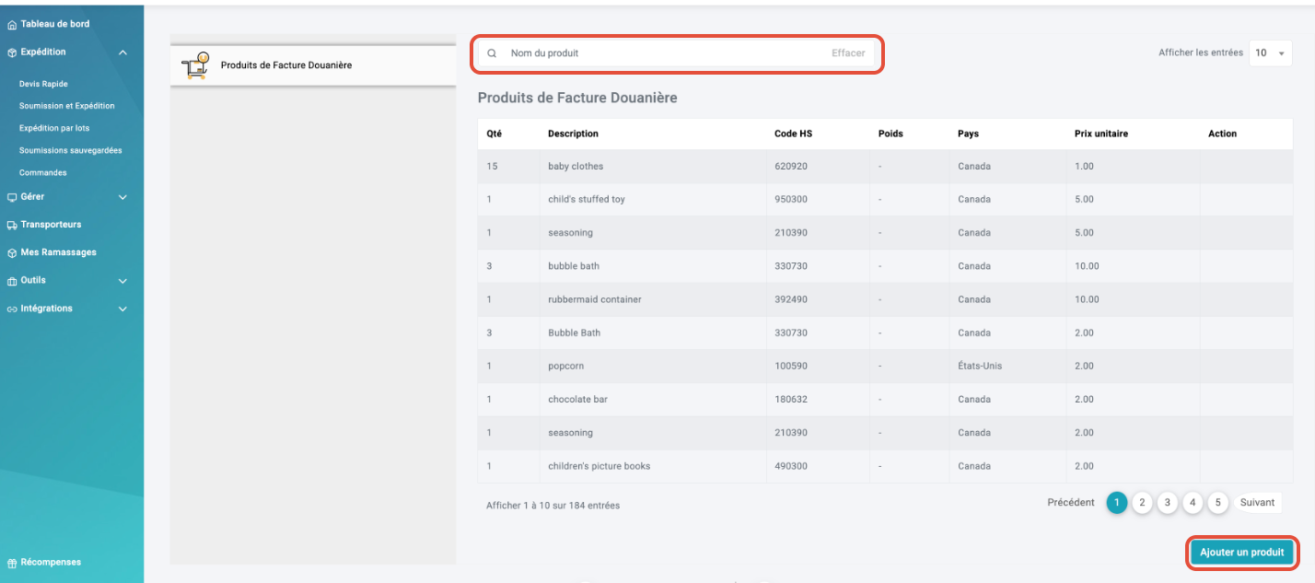Open Devis Rapide in sidebar
Viewport: 1315px width, 583px height.
43,84
